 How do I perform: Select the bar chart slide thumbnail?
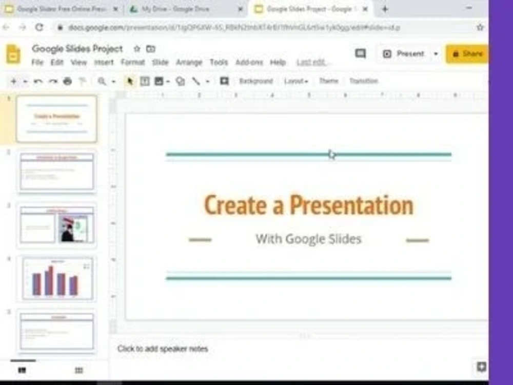pos(56,278)
